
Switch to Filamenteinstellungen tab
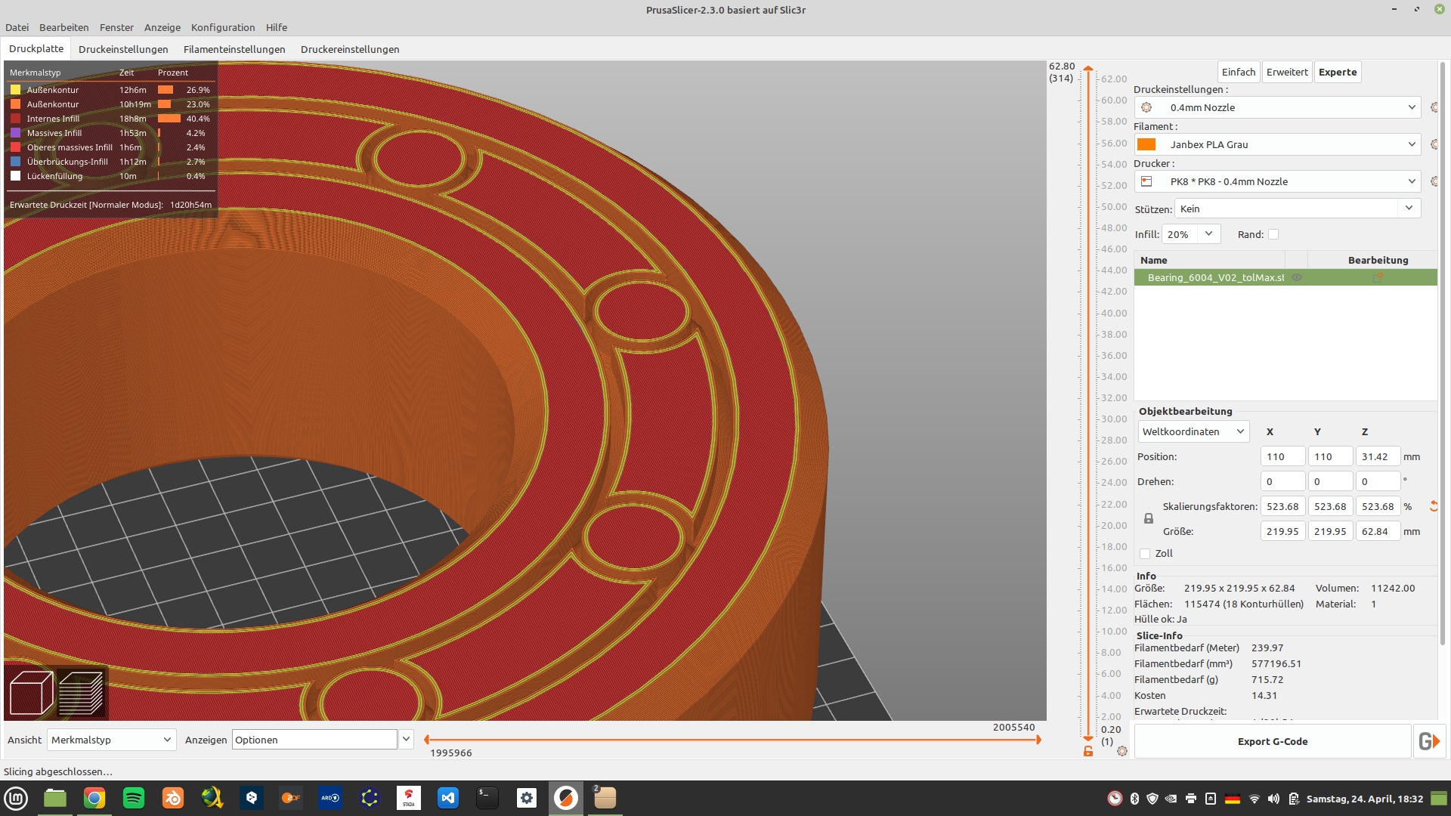[x=234, y=49]
